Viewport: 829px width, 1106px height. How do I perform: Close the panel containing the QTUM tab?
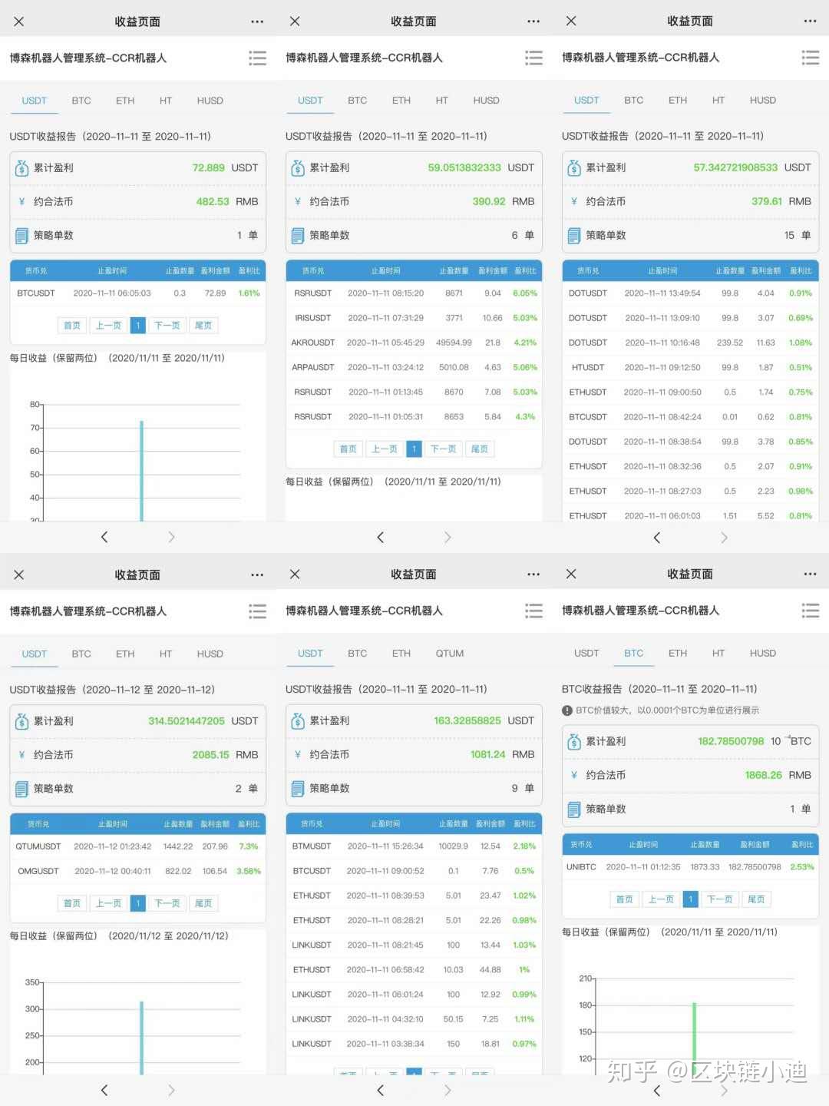click(295, 575)
